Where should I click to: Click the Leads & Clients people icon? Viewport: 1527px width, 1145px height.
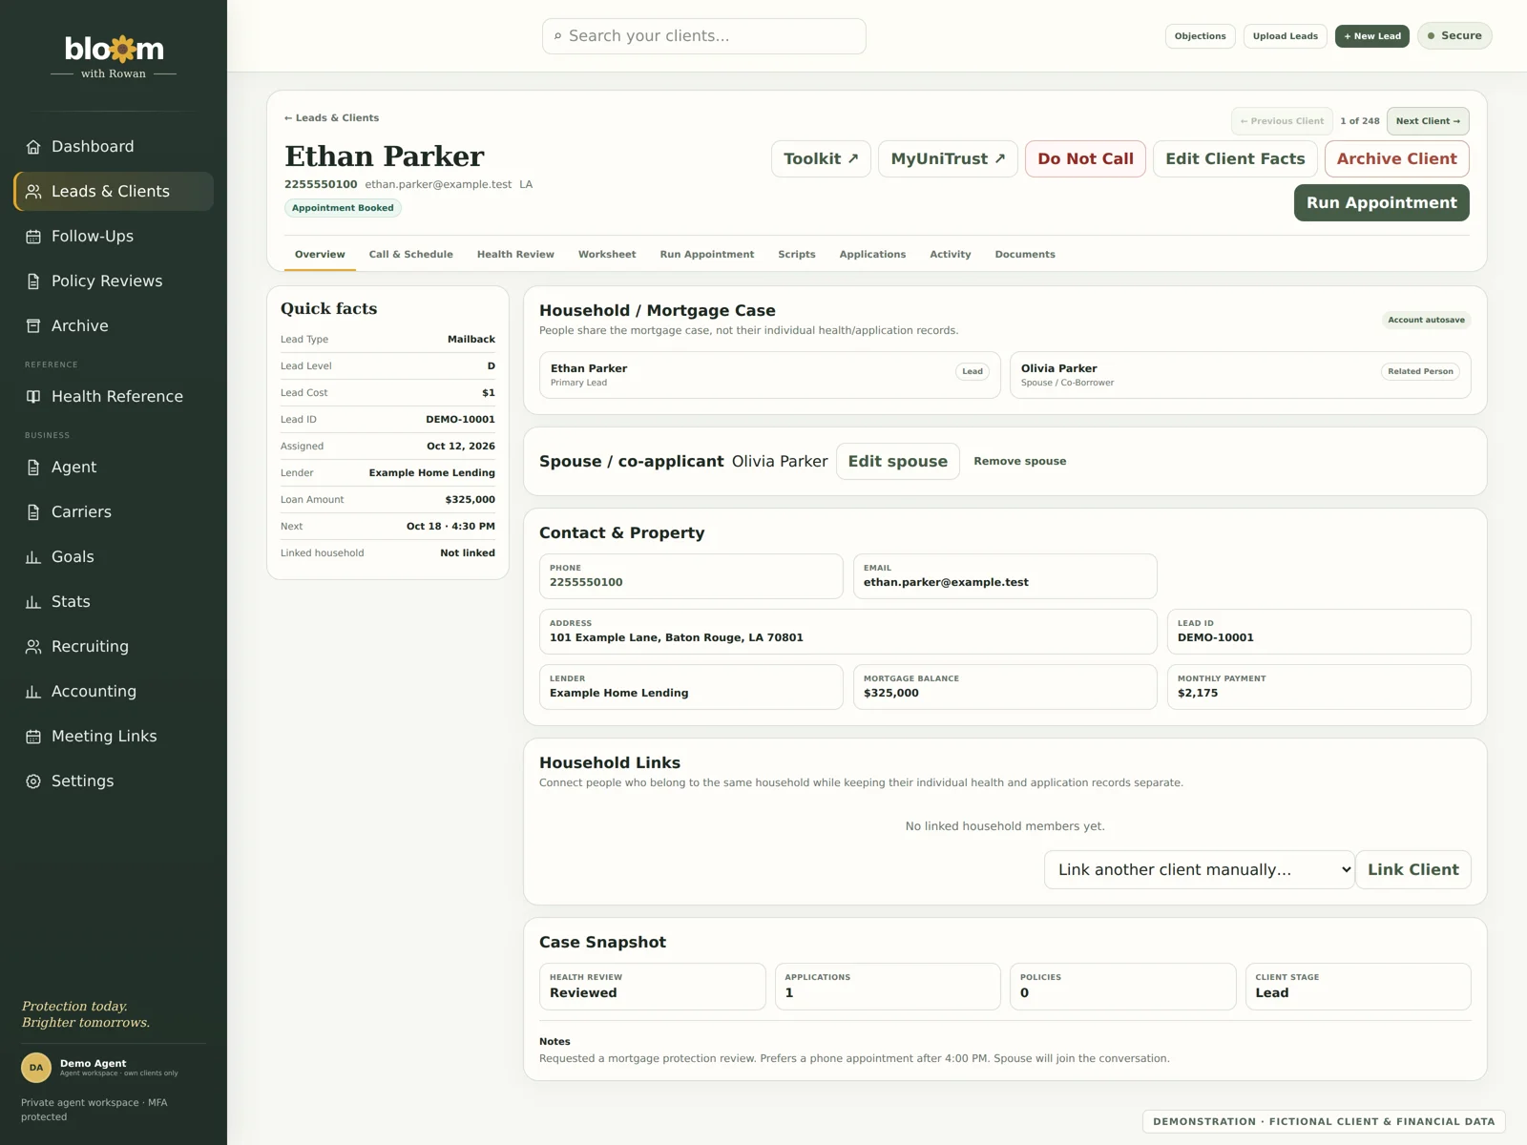(x=33, y=192)
